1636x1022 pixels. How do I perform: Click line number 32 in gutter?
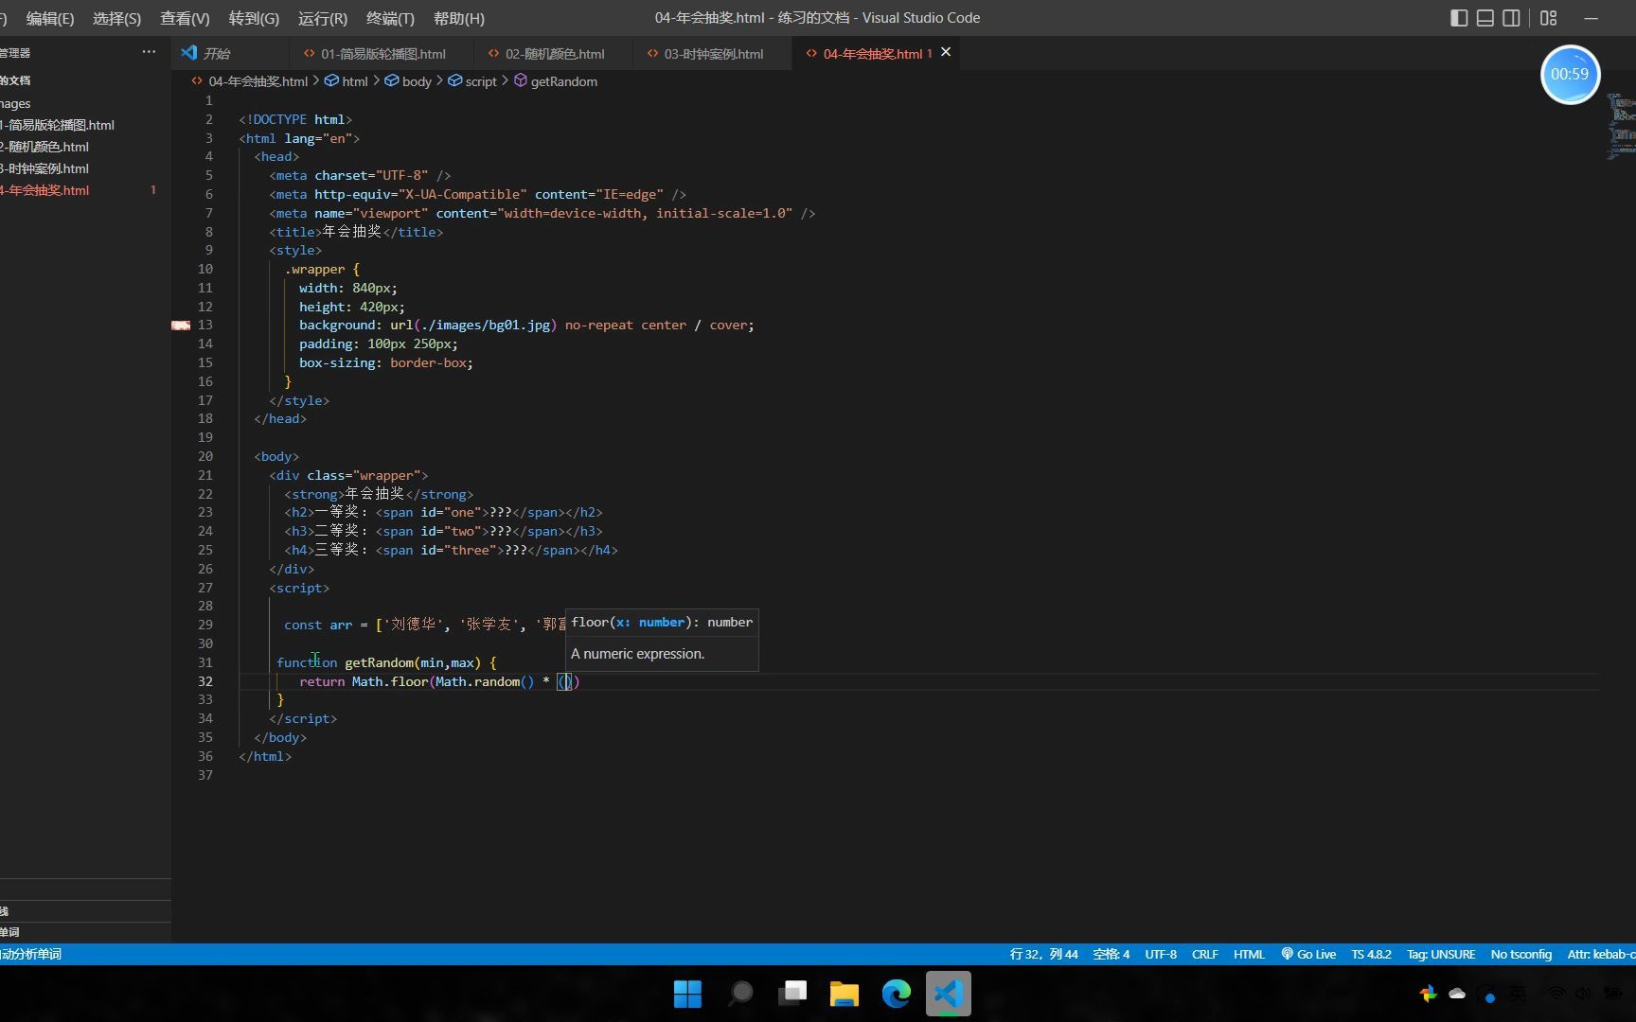(x=205, y=681)
